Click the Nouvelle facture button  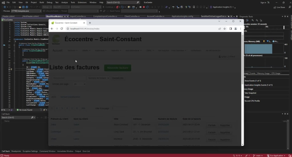pos(118,68)
